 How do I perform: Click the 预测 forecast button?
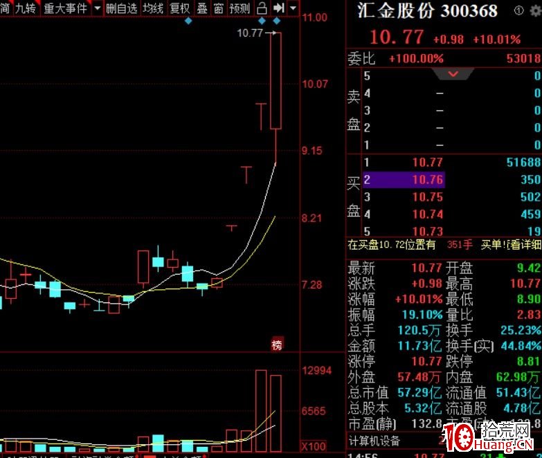click(x=240, y=8)
